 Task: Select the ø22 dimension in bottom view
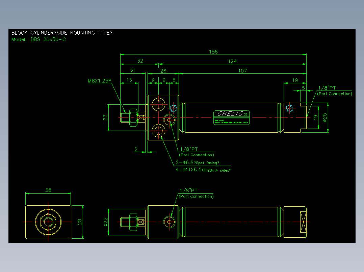106,222
